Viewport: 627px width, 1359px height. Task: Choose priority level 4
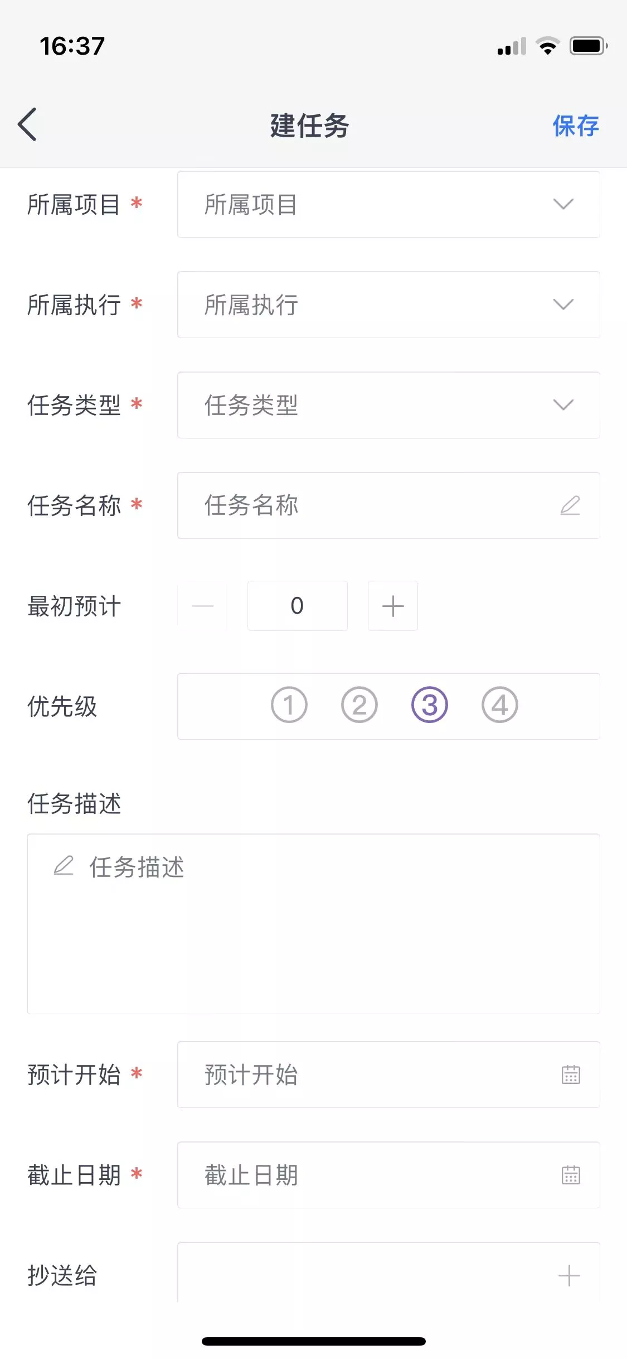[x=500, y=705]
